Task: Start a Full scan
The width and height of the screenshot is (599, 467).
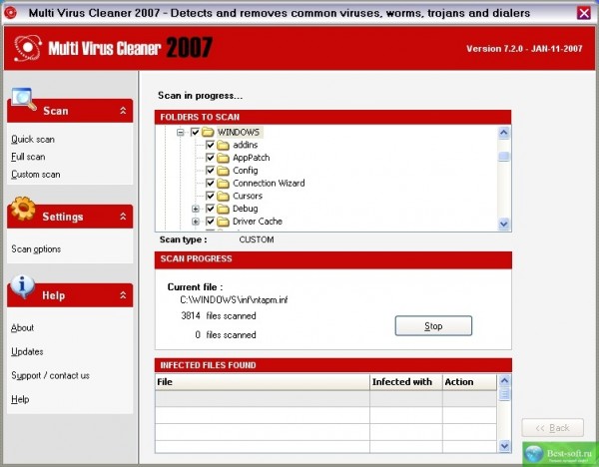Action: coord(28,157)
